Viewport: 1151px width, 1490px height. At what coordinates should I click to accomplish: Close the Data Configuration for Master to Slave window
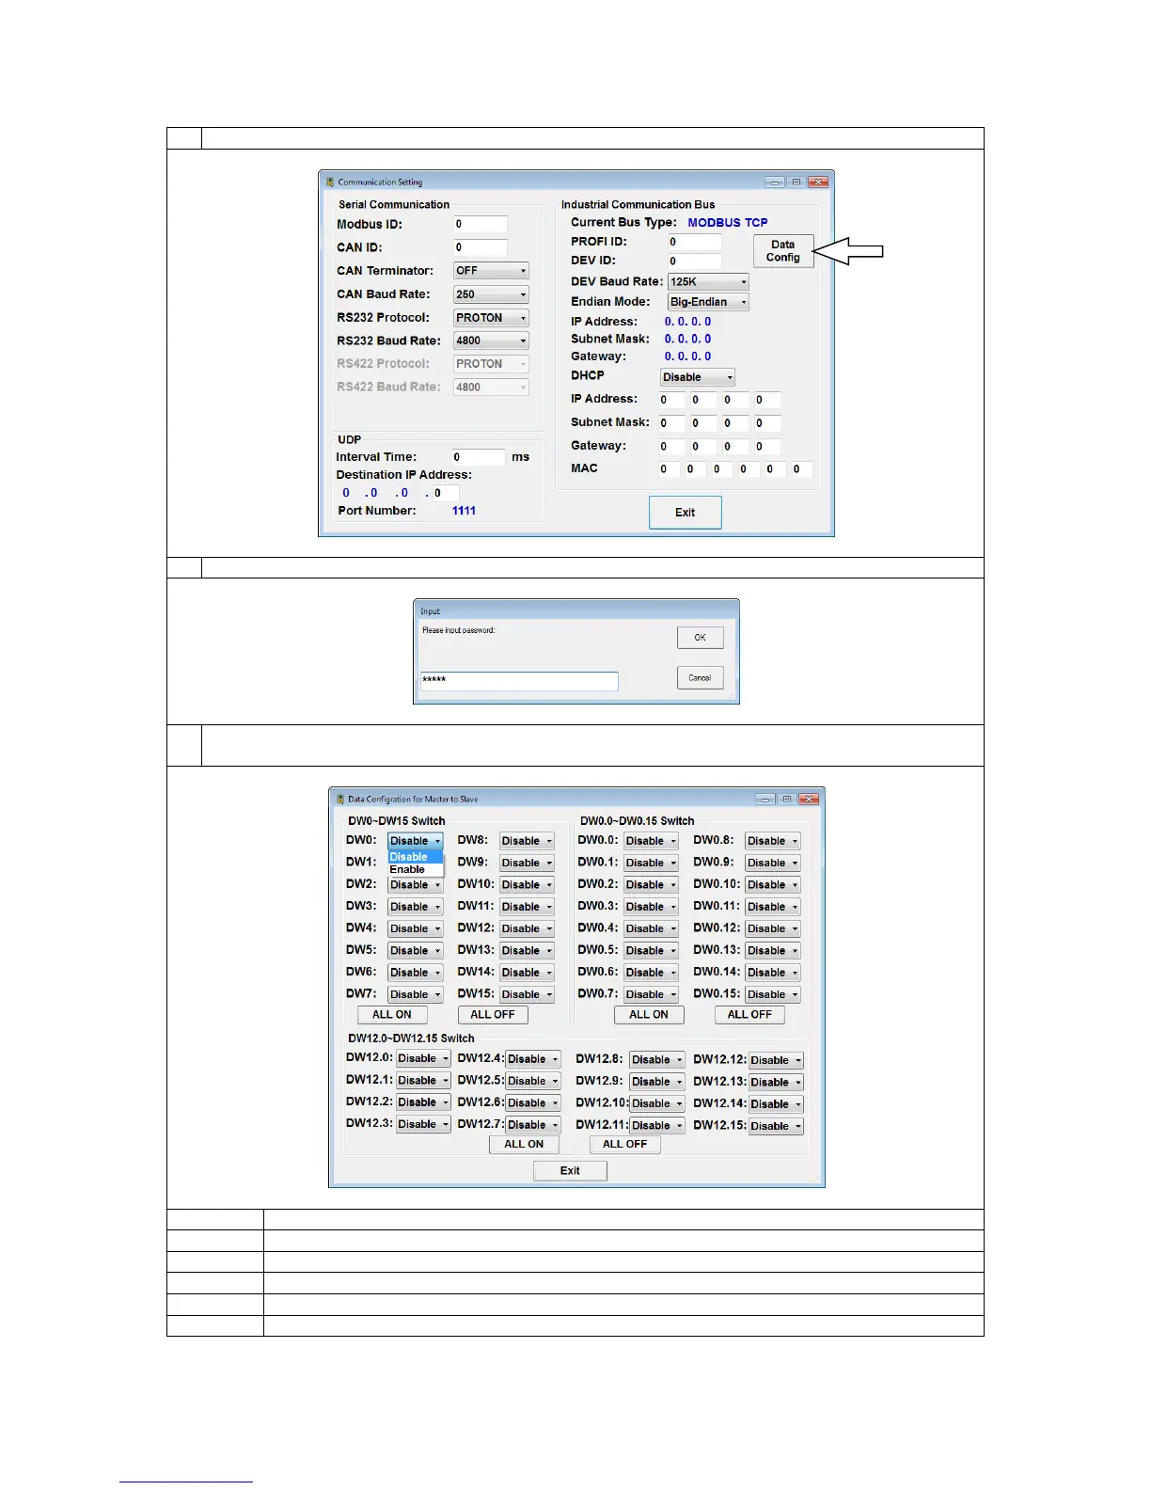809,800
